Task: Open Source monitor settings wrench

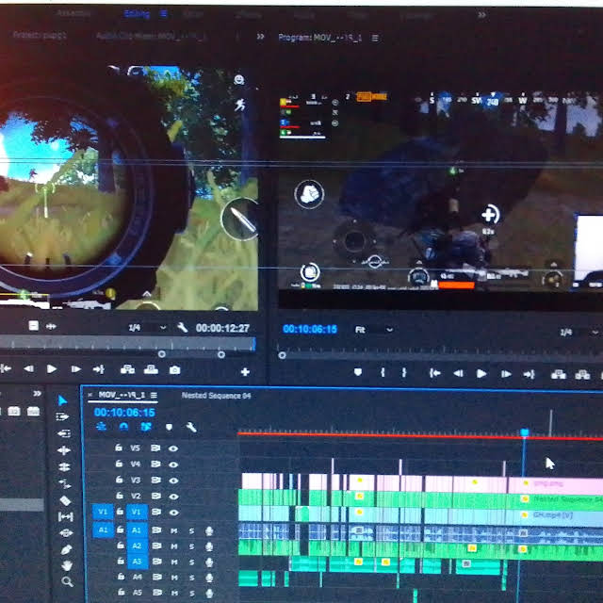Action: [x=182, y=328]
